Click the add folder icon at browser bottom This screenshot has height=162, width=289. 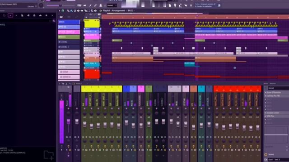pos(49,155)
